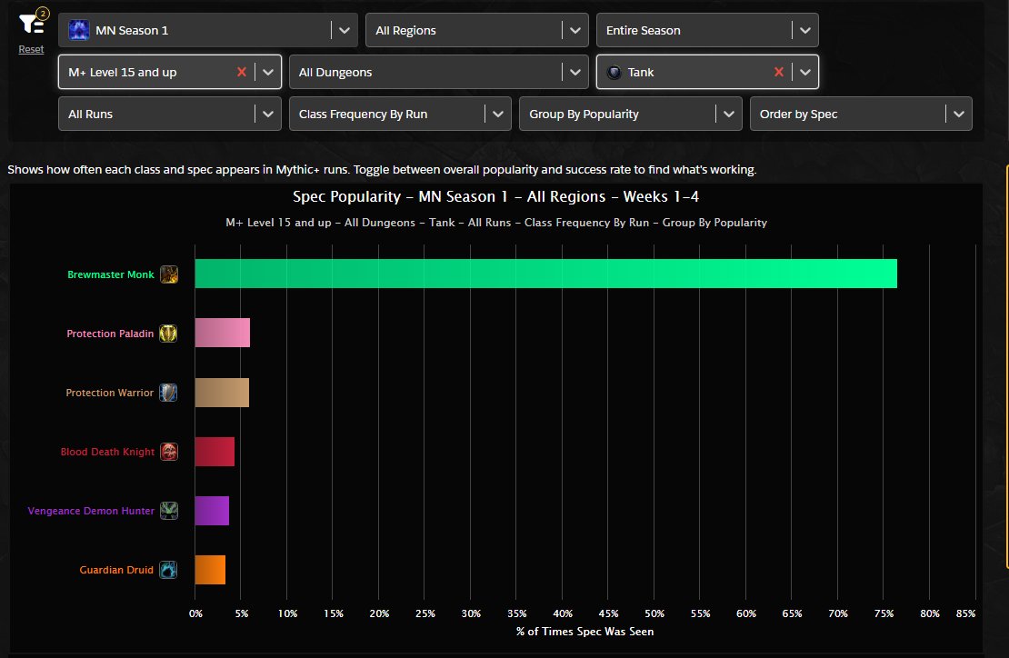Click the 0% axis tick label
Image resolution: width=1009 pixels, height=658 pixels.
(x=195, y=613)
